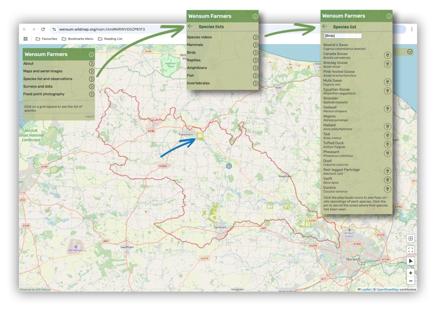Click the pin icon beside Canada Goose
The height and width of the screenshot is (312, 437).
click(x=387, y=56)
